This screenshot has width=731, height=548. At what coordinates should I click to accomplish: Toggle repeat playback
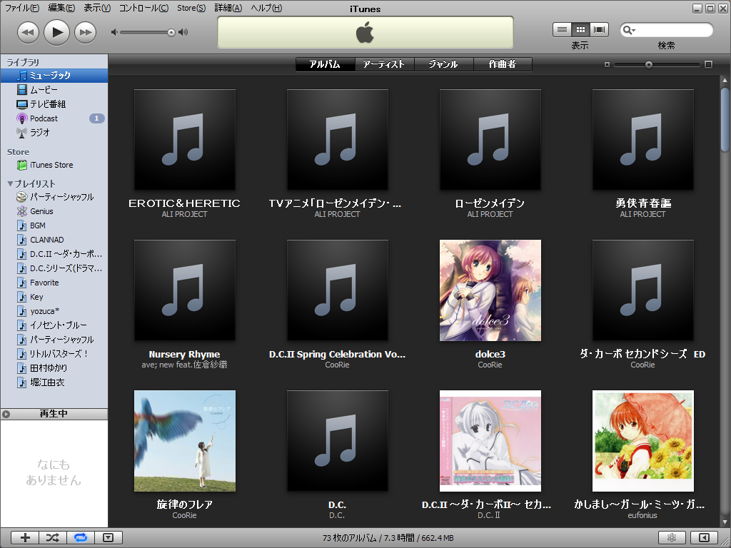81,538
